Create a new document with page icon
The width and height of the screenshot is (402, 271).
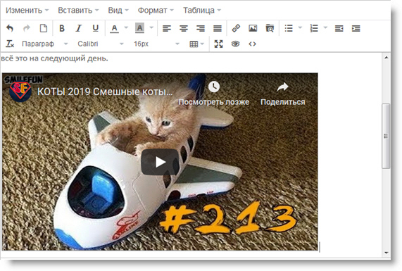[44, 28]
